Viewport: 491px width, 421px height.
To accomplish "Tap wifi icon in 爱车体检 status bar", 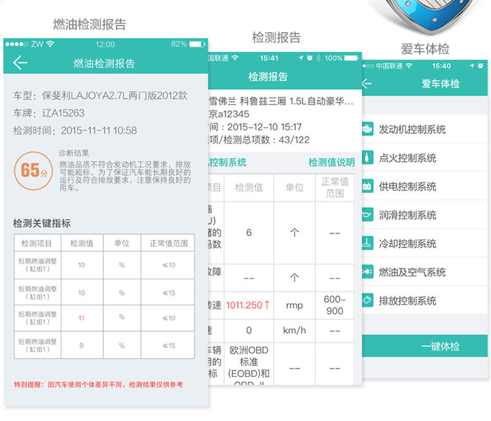I will tap(409, 66).
